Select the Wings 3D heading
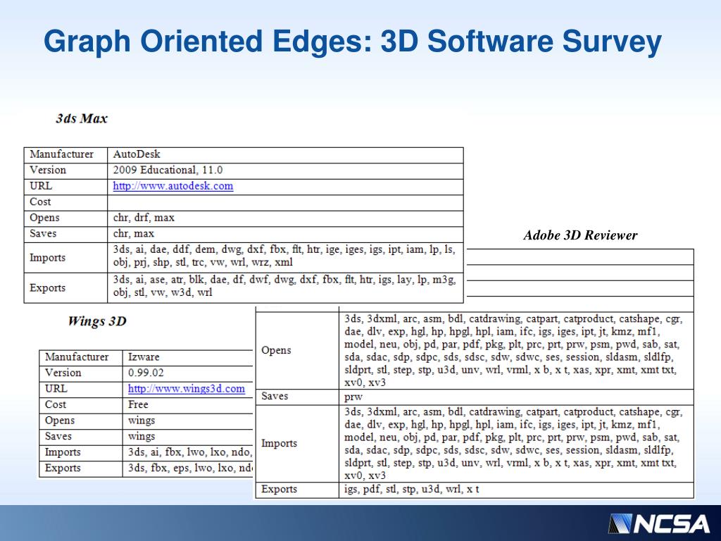Viewport: 721px width, 541px height. tap(97, 321)
